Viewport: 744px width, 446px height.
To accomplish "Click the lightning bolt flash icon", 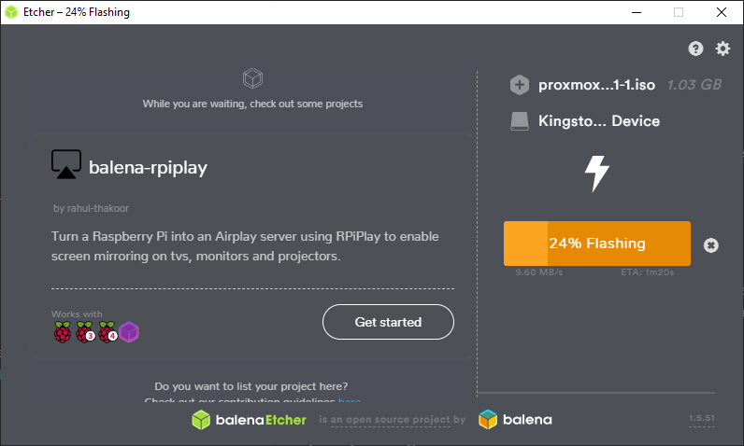I will [x=596, y=173].
